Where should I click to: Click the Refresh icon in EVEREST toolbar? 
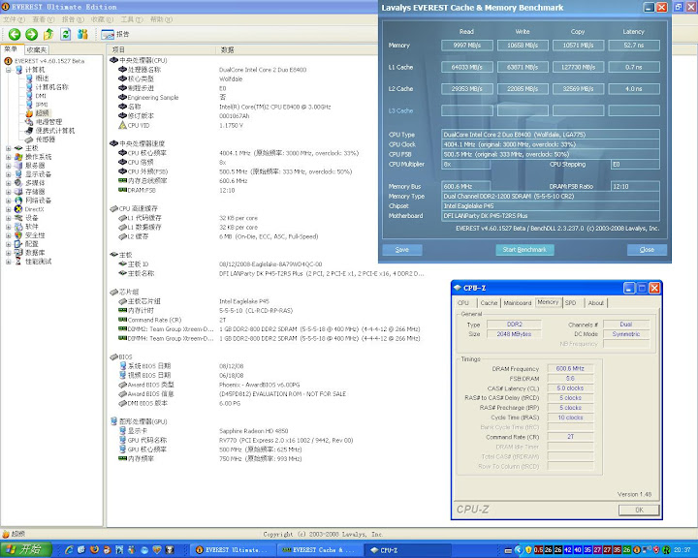pos(65,34)
